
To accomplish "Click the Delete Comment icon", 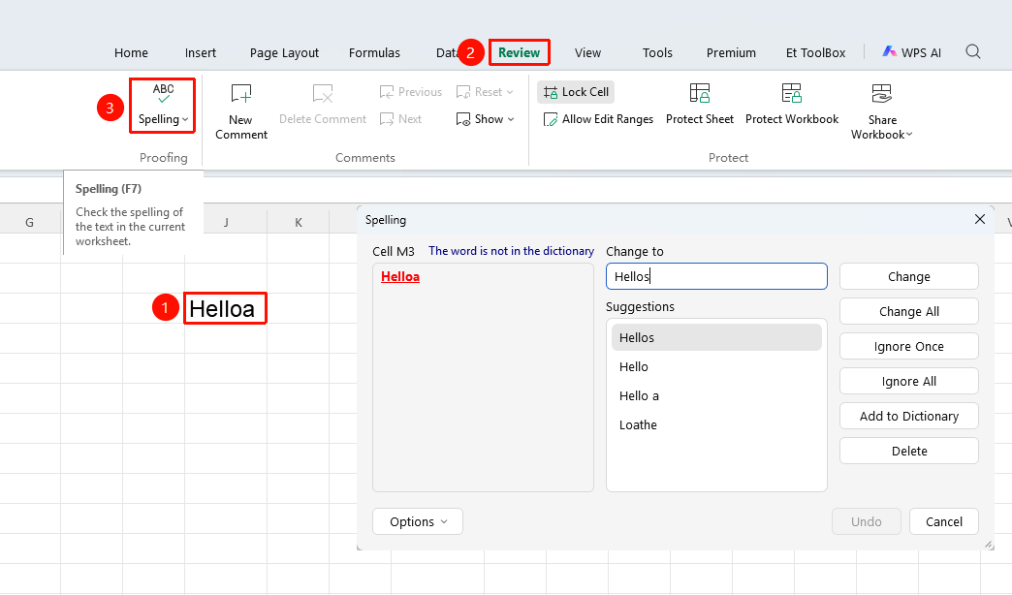I will 323,94.
